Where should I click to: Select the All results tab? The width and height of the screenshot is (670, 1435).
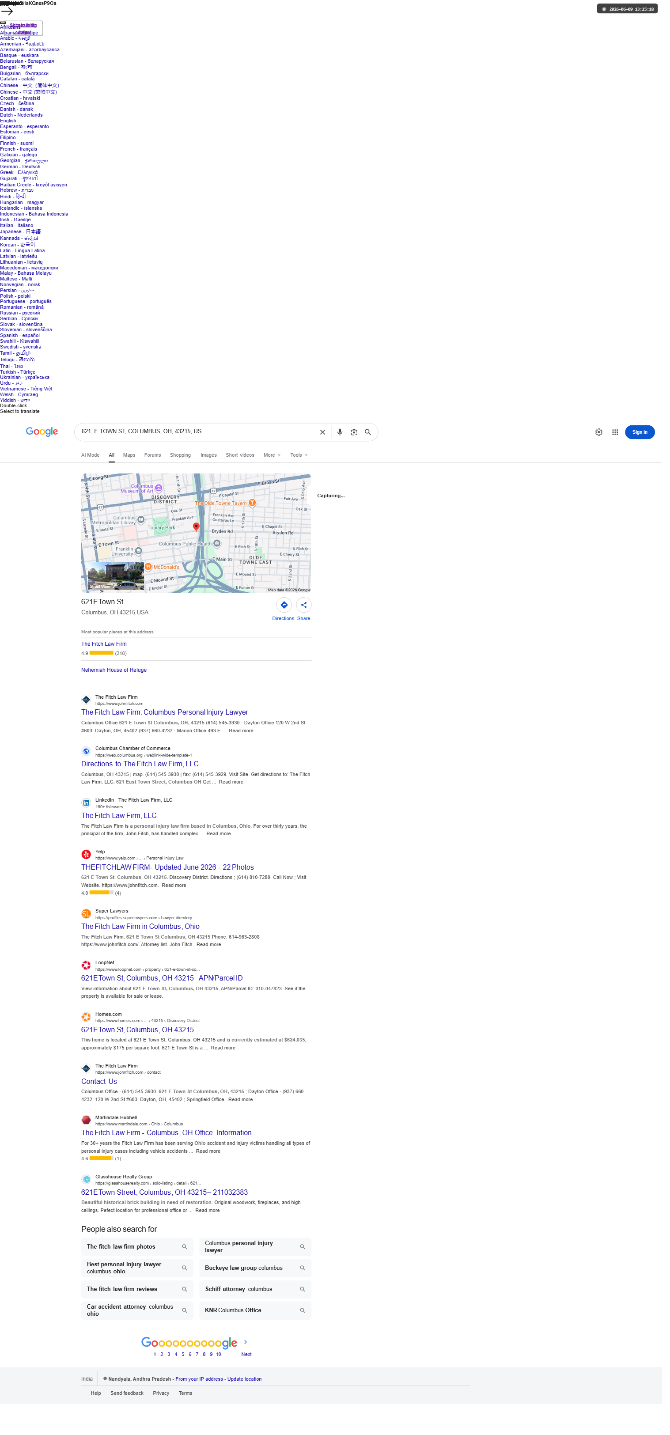[x=113, y=461]
